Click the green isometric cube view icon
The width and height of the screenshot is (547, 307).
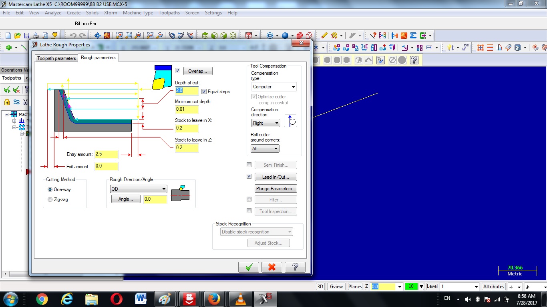[205, 36]
